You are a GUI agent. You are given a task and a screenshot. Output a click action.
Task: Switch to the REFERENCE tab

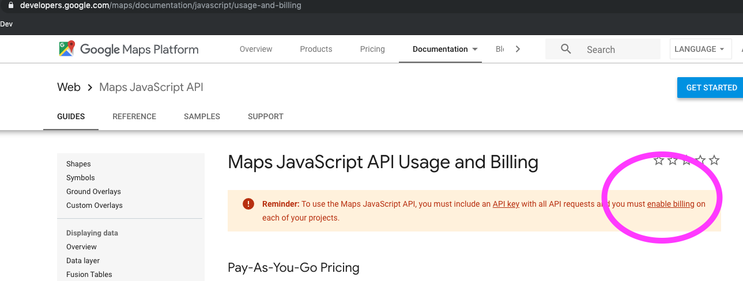pos(134,116)
